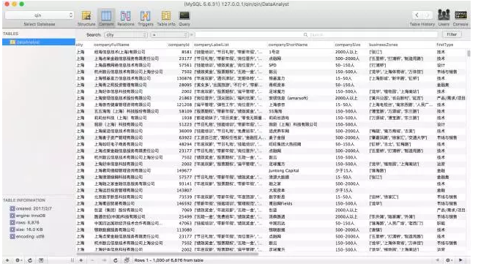The image size is (478, 269).
Task: Click the Filter button
Action: click(x=452, y=34)
